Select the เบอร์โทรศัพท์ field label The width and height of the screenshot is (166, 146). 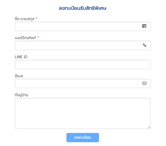point(25,38)
